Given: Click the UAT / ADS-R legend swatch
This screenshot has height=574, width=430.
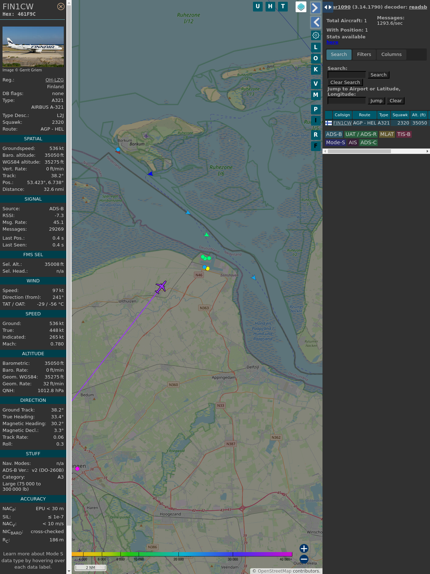Looking at the screenshot, I should pos(361,134).
